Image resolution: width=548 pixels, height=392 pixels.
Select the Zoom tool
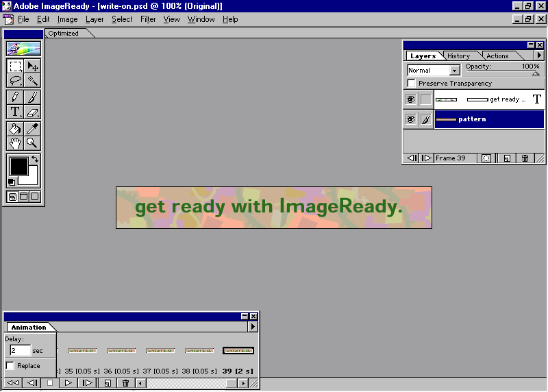32,143
